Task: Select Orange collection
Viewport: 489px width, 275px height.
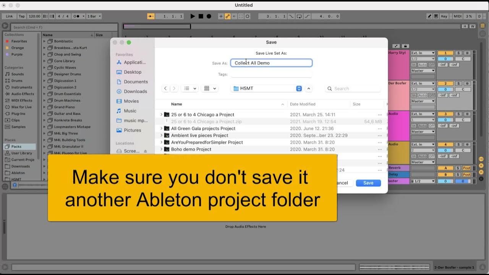Action: coord(18,48)
